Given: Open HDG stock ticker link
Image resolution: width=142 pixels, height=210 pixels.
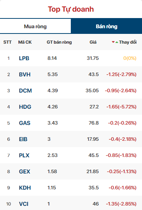Looking at the screenshot, I should 25,107.
